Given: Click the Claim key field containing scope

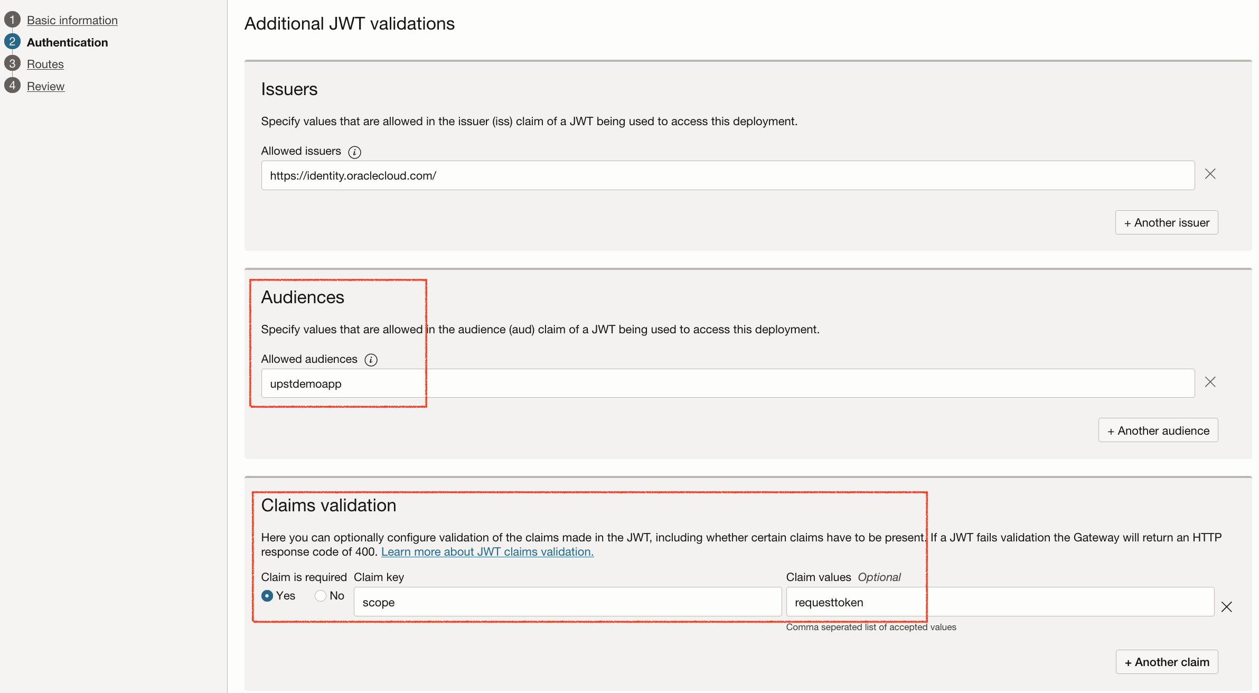Looking at the screenshot, I should tap(568, 602).
